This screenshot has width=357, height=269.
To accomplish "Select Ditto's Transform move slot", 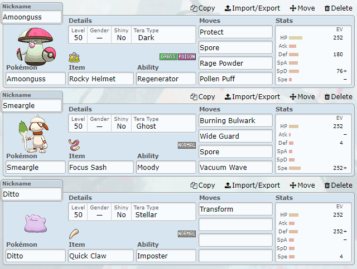I will [x=235, y=209].
